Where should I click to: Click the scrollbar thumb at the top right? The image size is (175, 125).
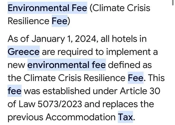(173, 2)
